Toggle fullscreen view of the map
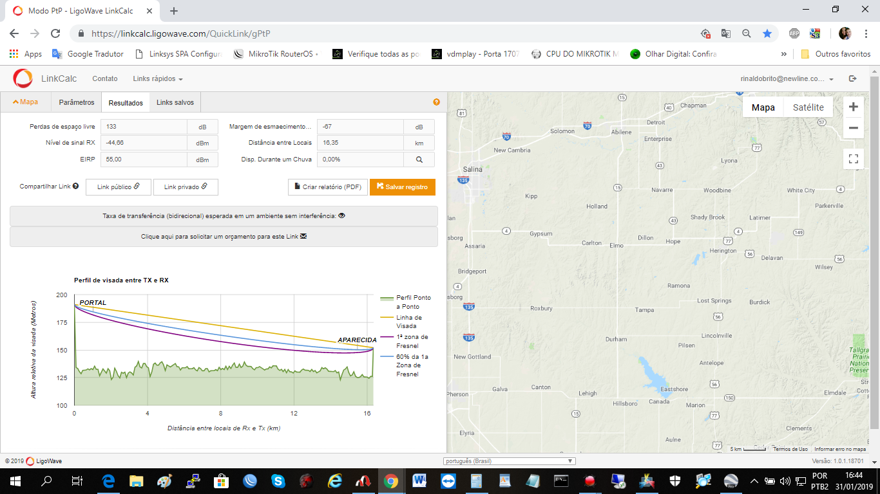Image resolution: width=880 pixels, height=494 pixels. [854, 158]
